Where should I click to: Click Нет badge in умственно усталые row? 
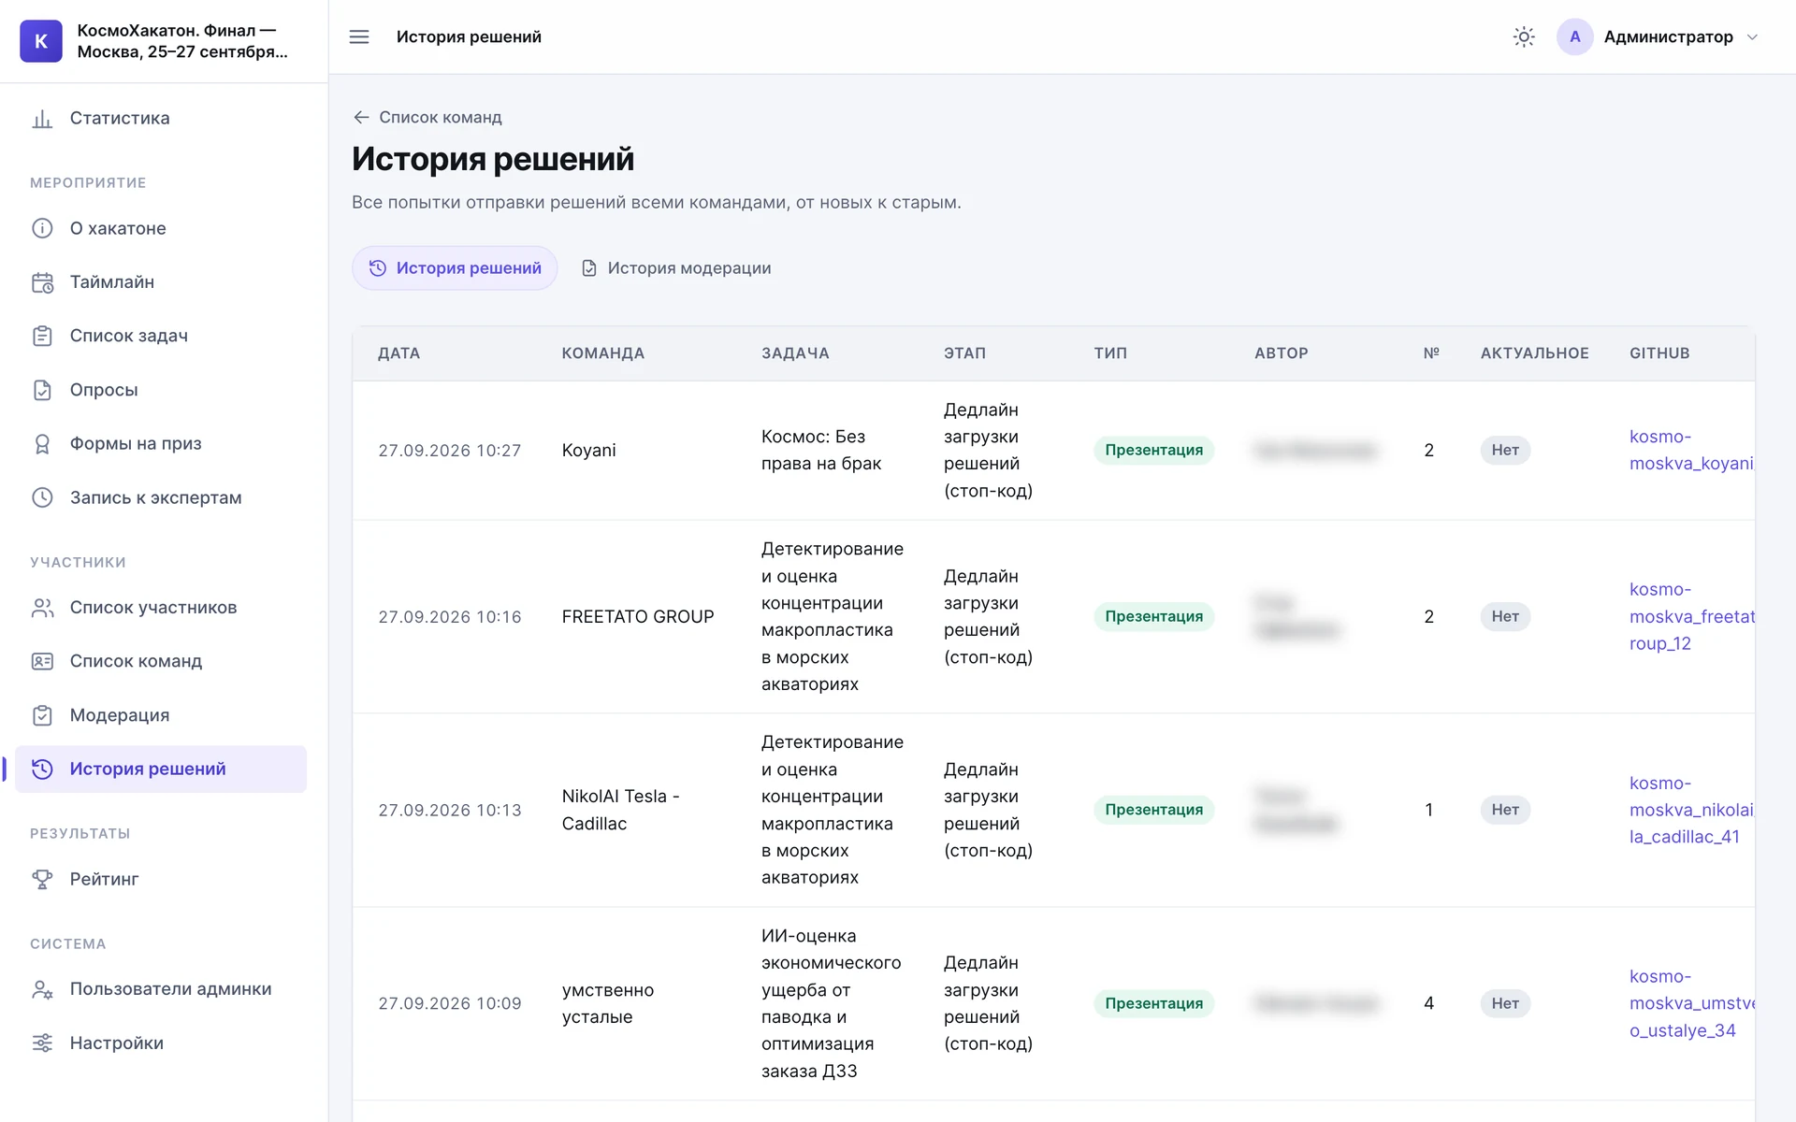pos(1504,1003)
